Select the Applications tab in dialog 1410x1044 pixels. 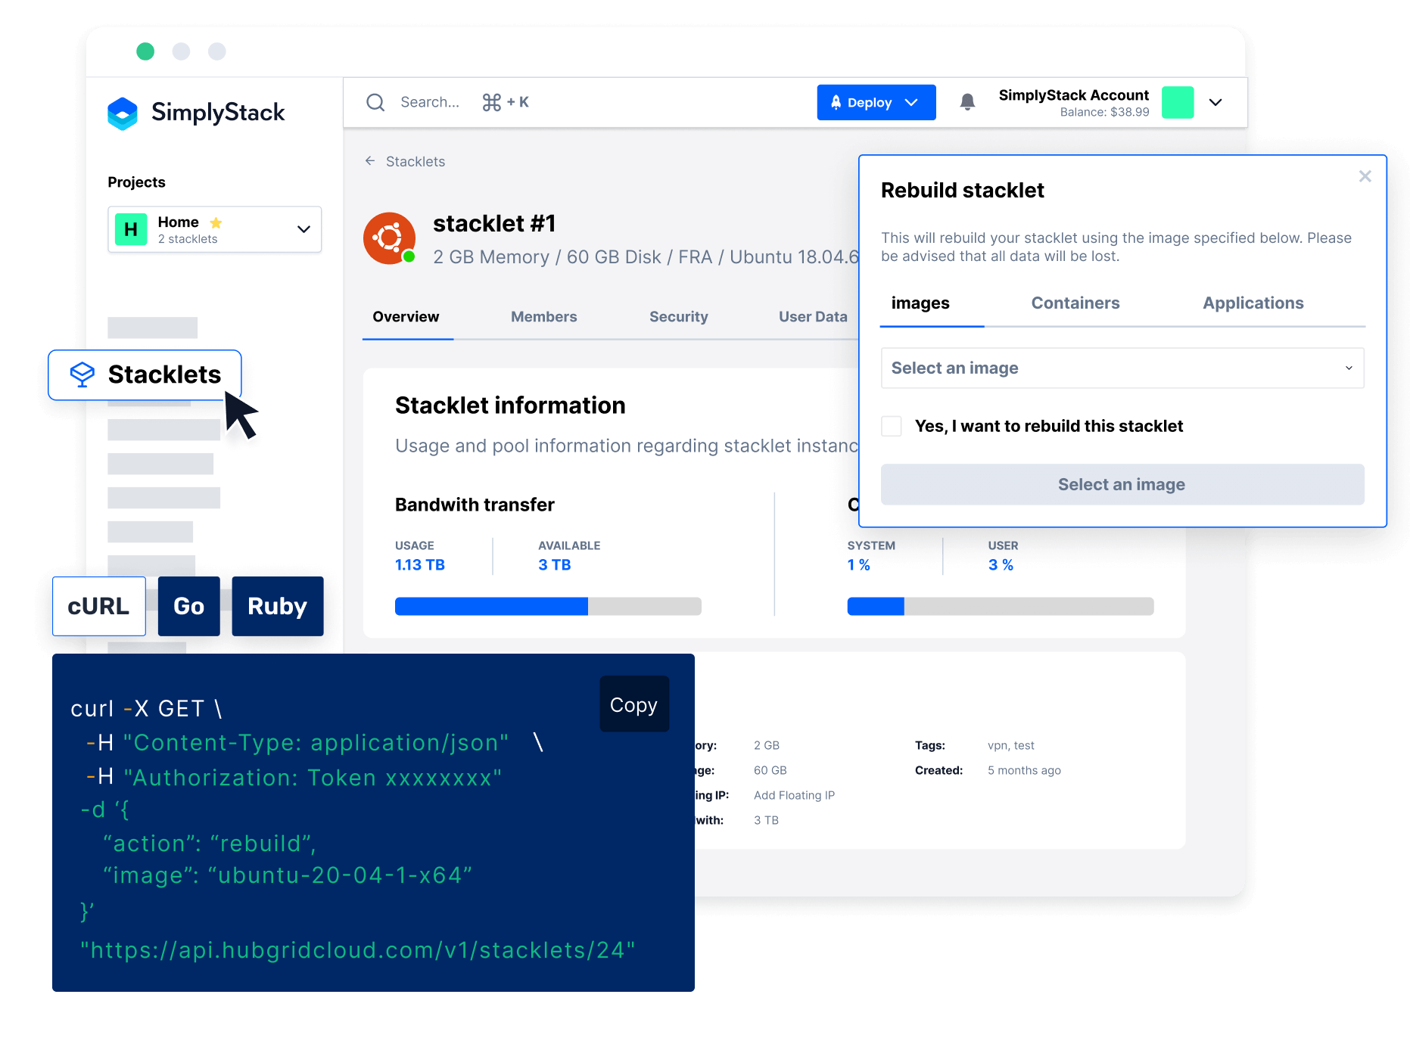1253,303
